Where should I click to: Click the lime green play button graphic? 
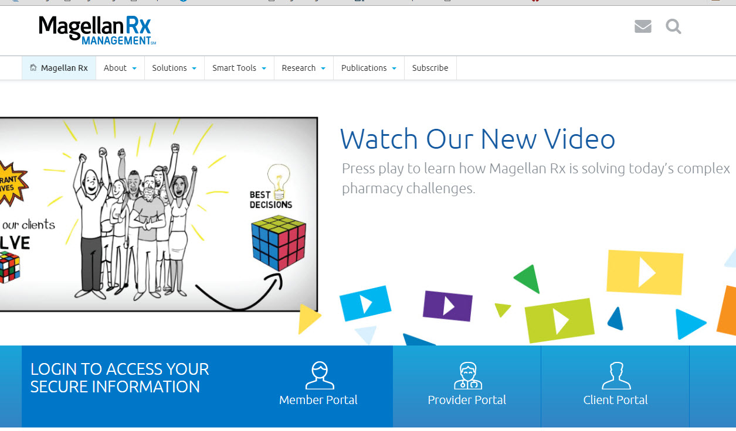(559, 320)
